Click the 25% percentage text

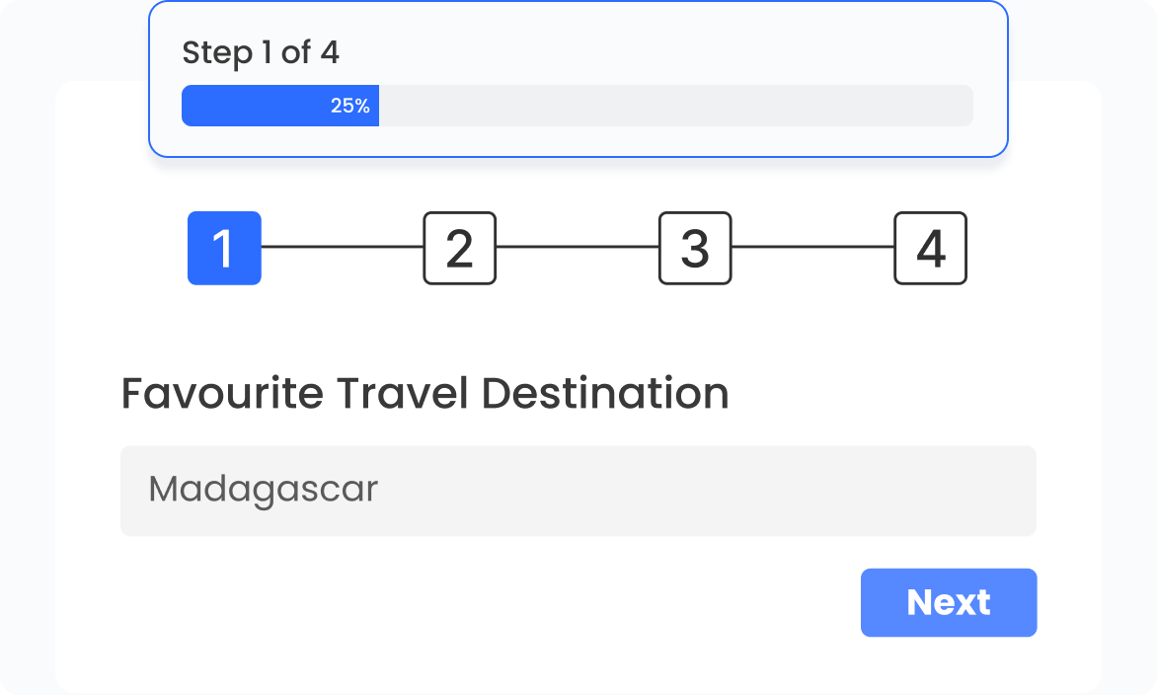352,104
